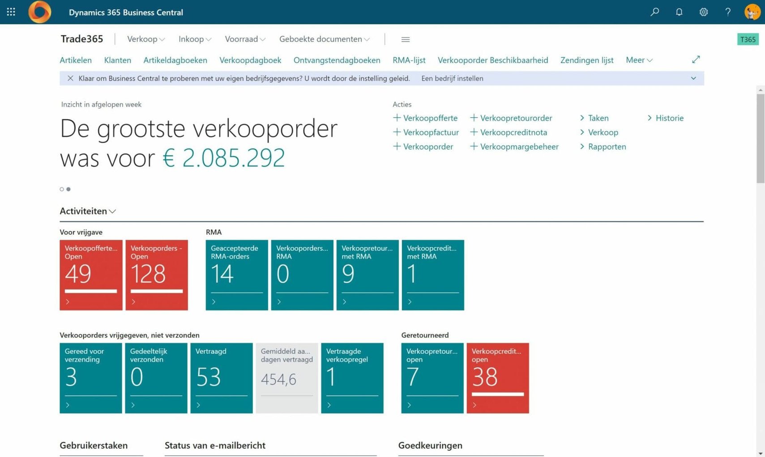Image resolution: width=765 pixels, height=457 pixels.
Task: Expand the Rapporten action group
Action: [603, 147]
